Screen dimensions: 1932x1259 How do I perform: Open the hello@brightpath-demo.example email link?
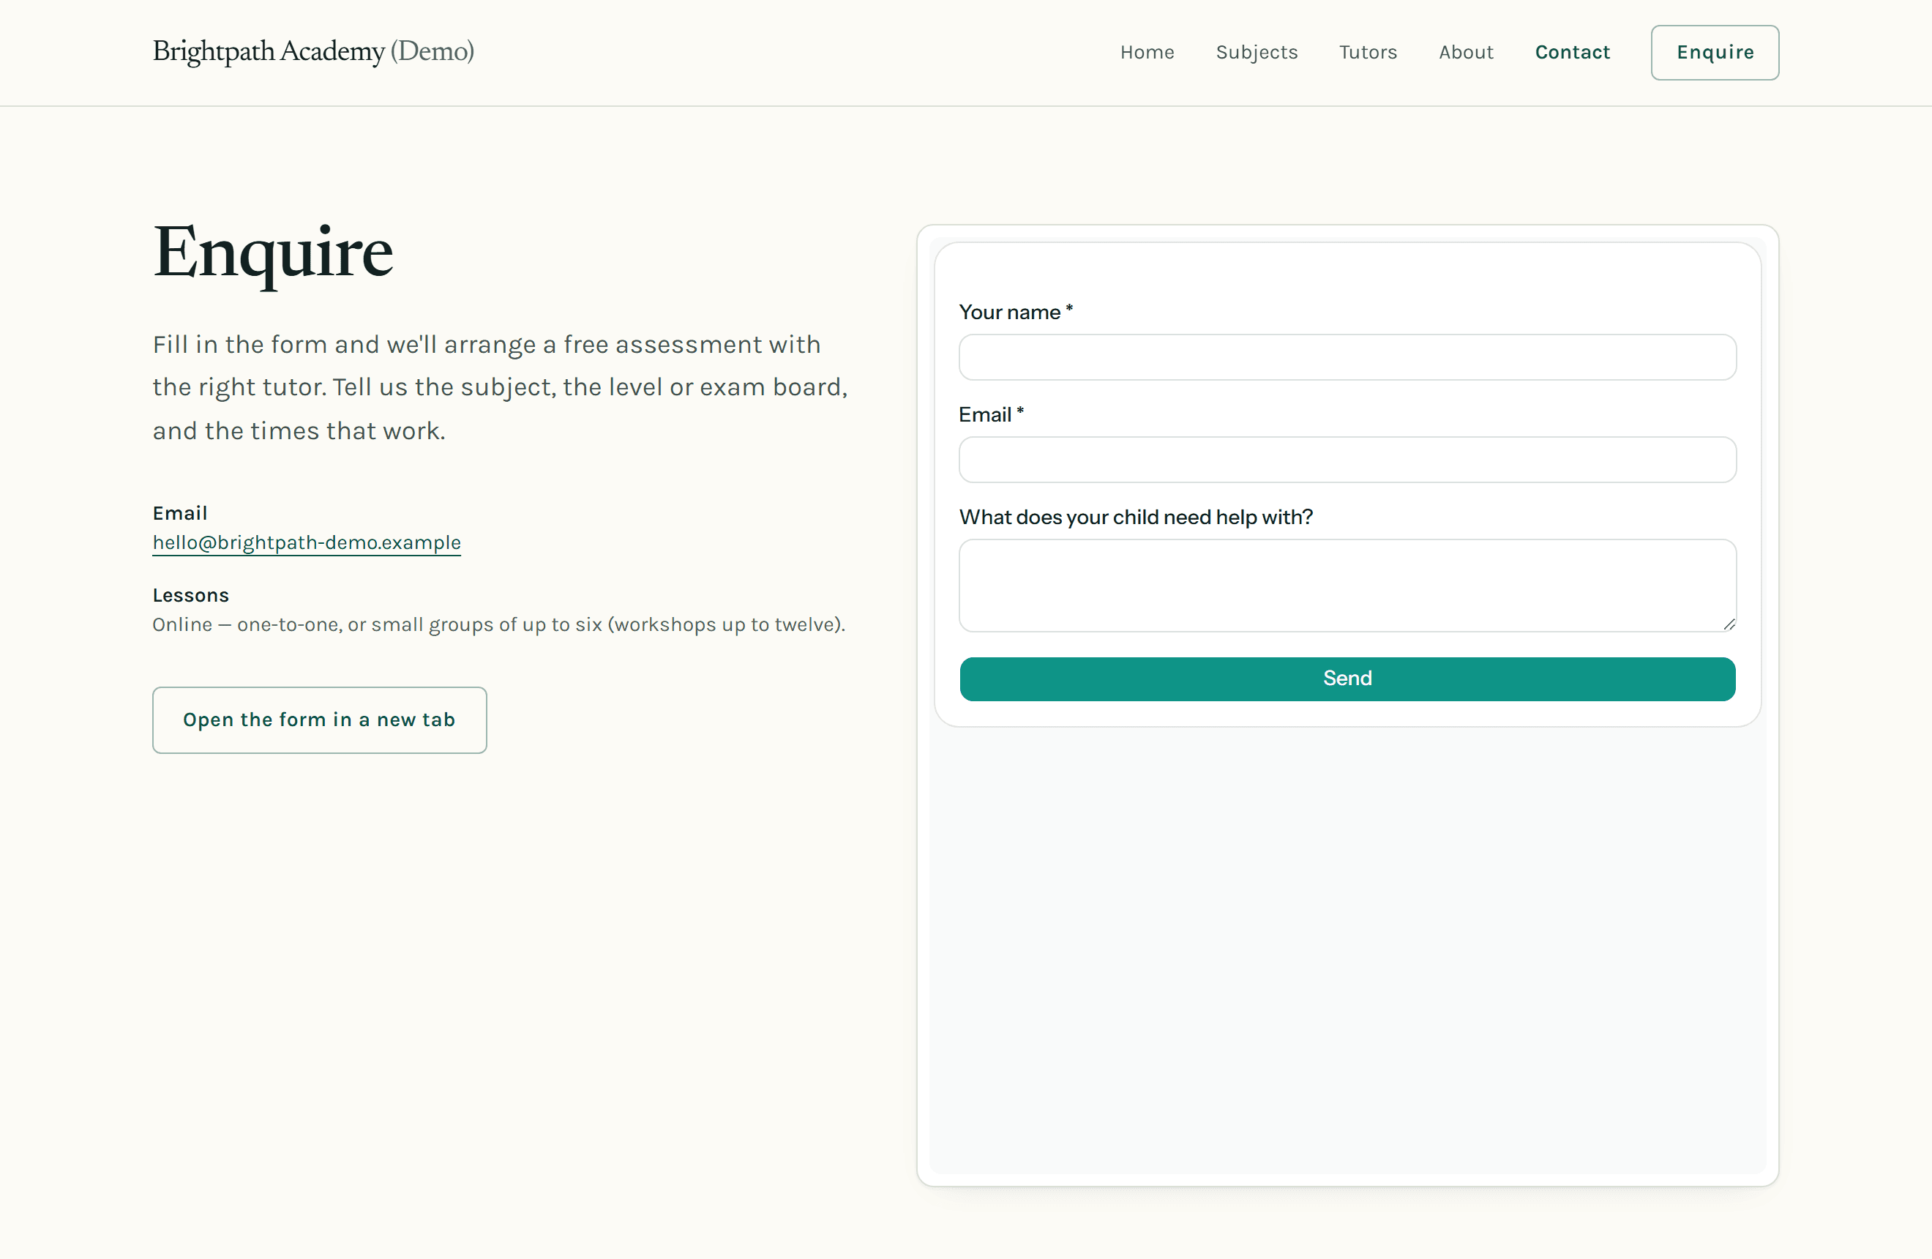tap(307, 542)
